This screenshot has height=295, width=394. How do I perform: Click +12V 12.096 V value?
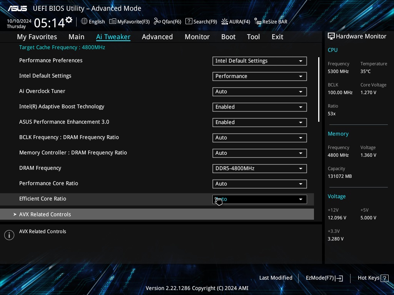click(337, 217)
